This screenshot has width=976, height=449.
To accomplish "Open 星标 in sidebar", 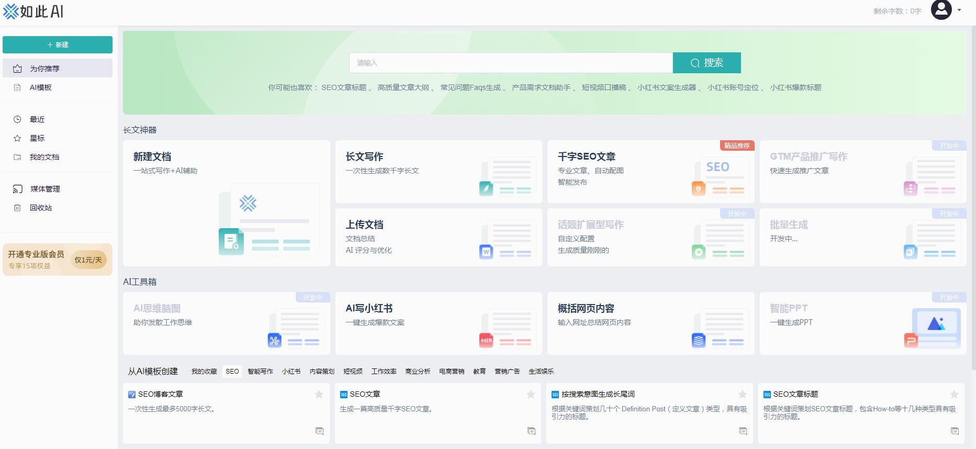I will click(58, 138).
